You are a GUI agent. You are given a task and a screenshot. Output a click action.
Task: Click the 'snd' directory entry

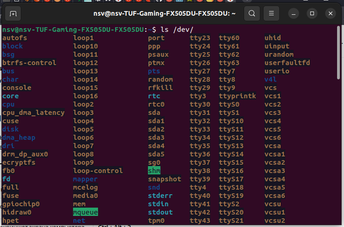pos(154,187)
